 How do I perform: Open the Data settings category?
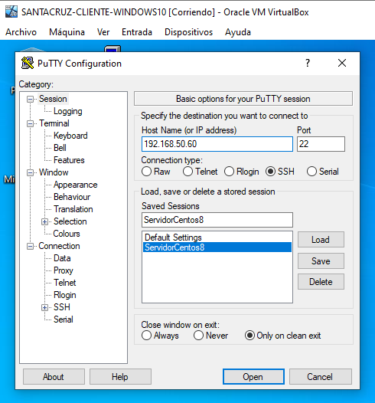(x=62, y=258)
